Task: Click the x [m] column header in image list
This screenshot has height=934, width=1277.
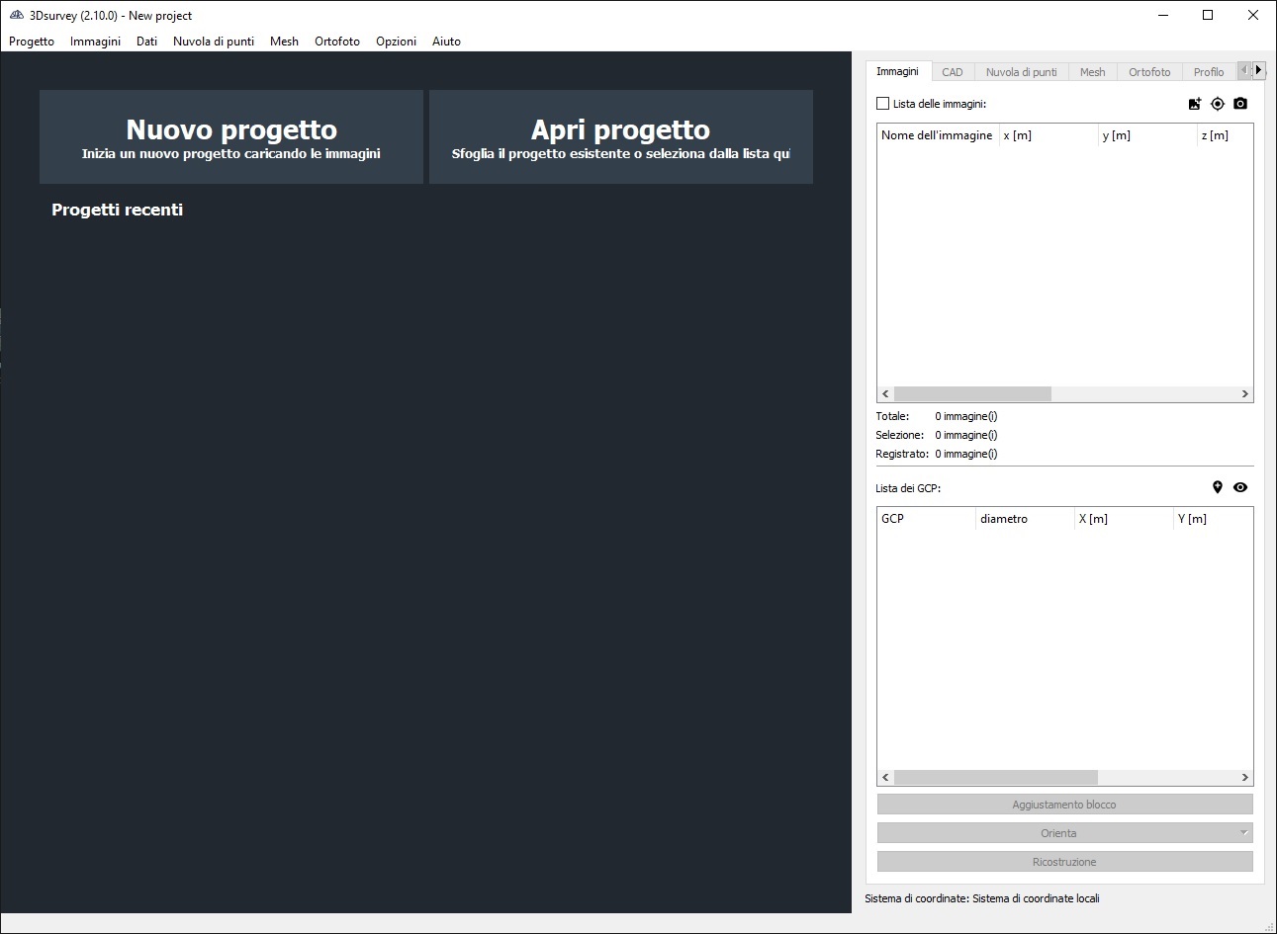Action: (x=1048, y=135)
